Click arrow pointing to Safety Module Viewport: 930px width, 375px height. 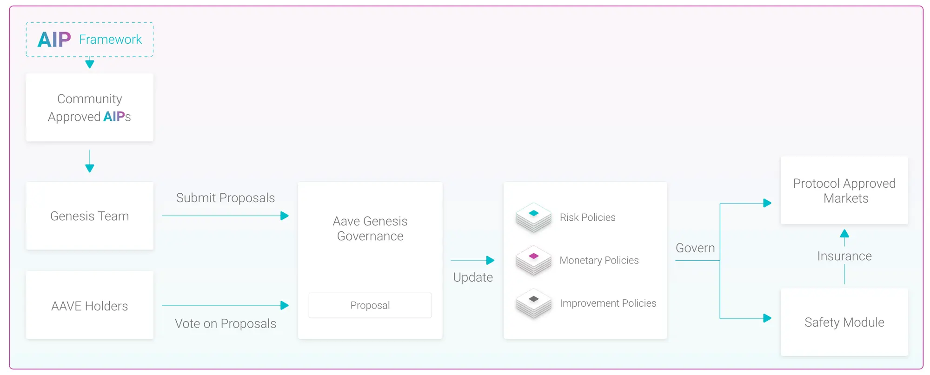click(767, 318)
